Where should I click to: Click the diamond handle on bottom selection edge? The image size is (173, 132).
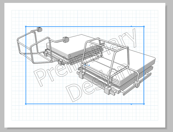[131, 104]
